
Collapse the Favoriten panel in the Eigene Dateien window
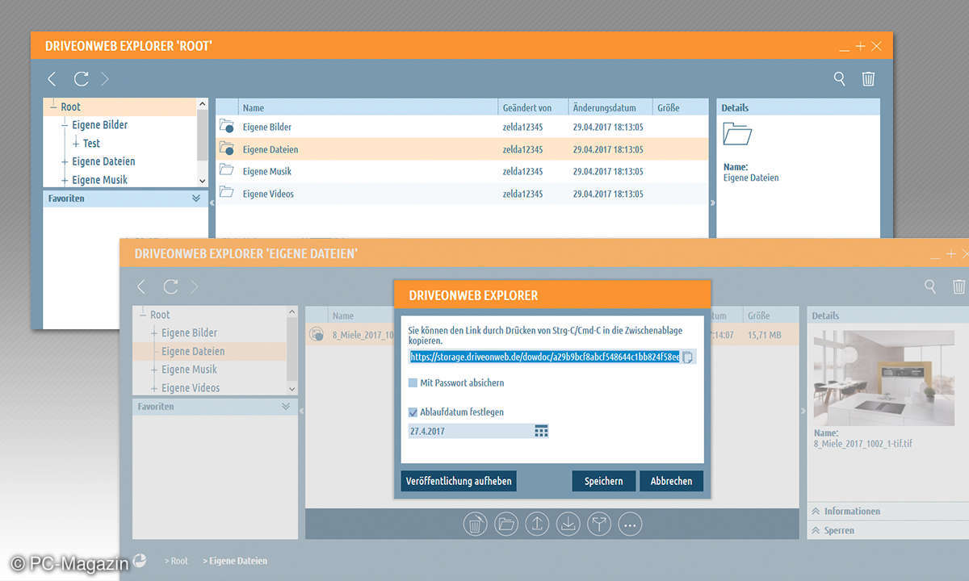285,407
